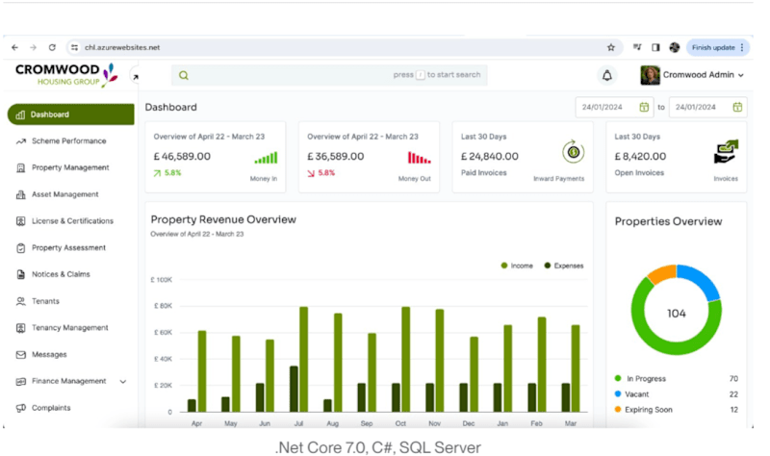This screenshot has height=456, width=770.
Task: Click the Finish update button
Action: [713, 47]
